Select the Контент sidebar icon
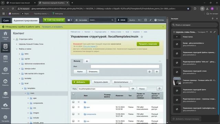 (x=5, y=47)
